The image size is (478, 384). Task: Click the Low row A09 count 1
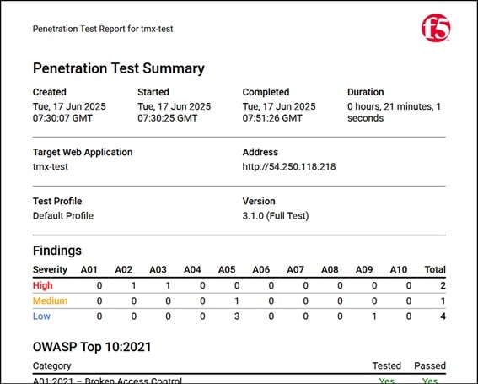point(374,316)
